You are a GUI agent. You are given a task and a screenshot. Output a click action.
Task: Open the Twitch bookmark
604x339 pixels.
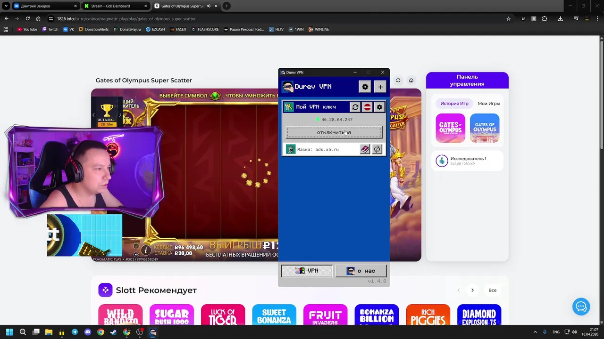point(50,29)
